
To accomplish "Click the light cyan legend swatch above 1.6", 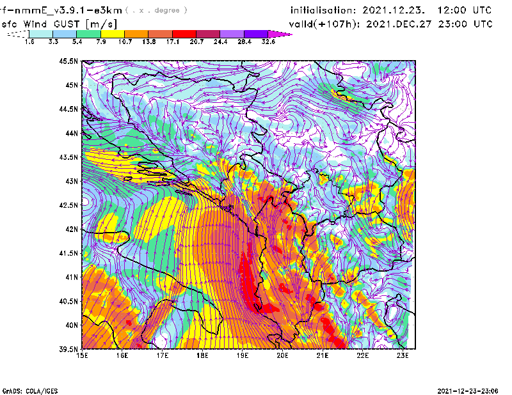I will 41,34.
